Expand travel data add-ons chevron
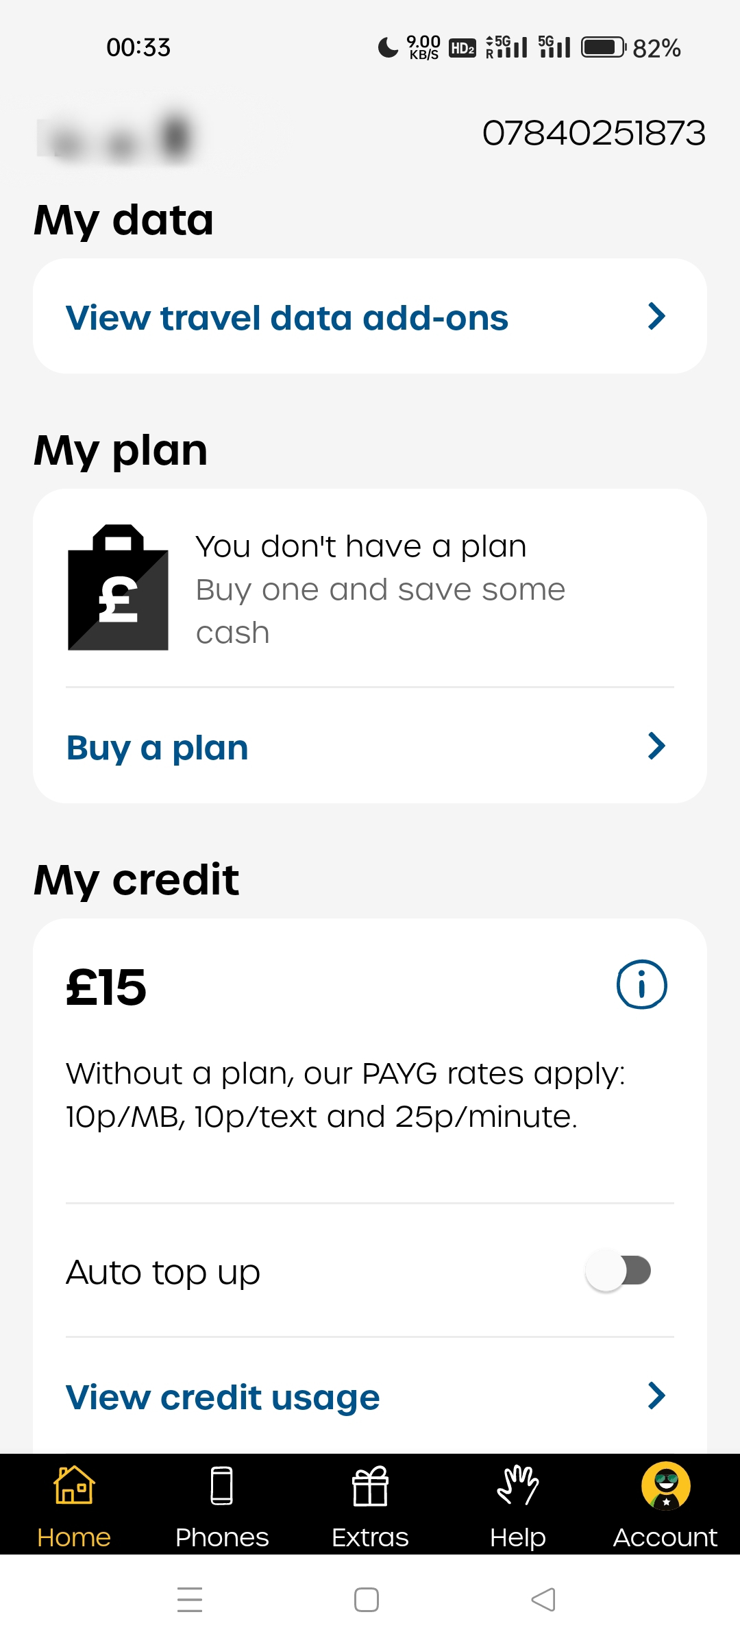Screen dimensions: 740x1645 click(656, 317)
